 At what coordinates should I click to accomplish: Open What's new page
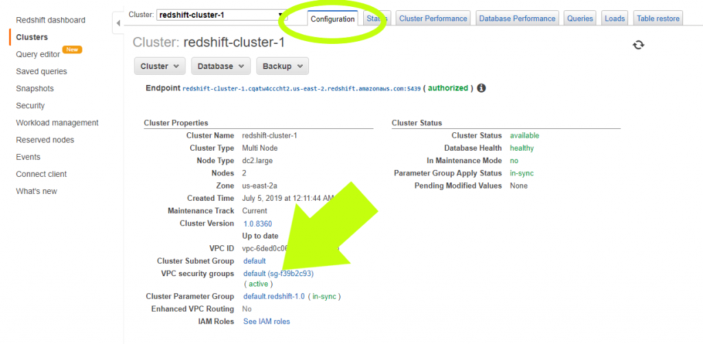(36, 191)
